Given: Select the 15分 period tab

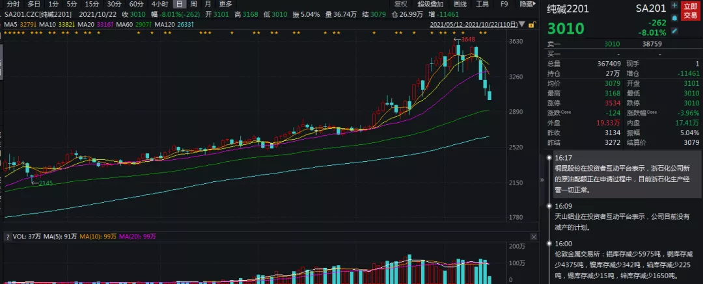Looking at the screenshot, I should coord(92,5).
